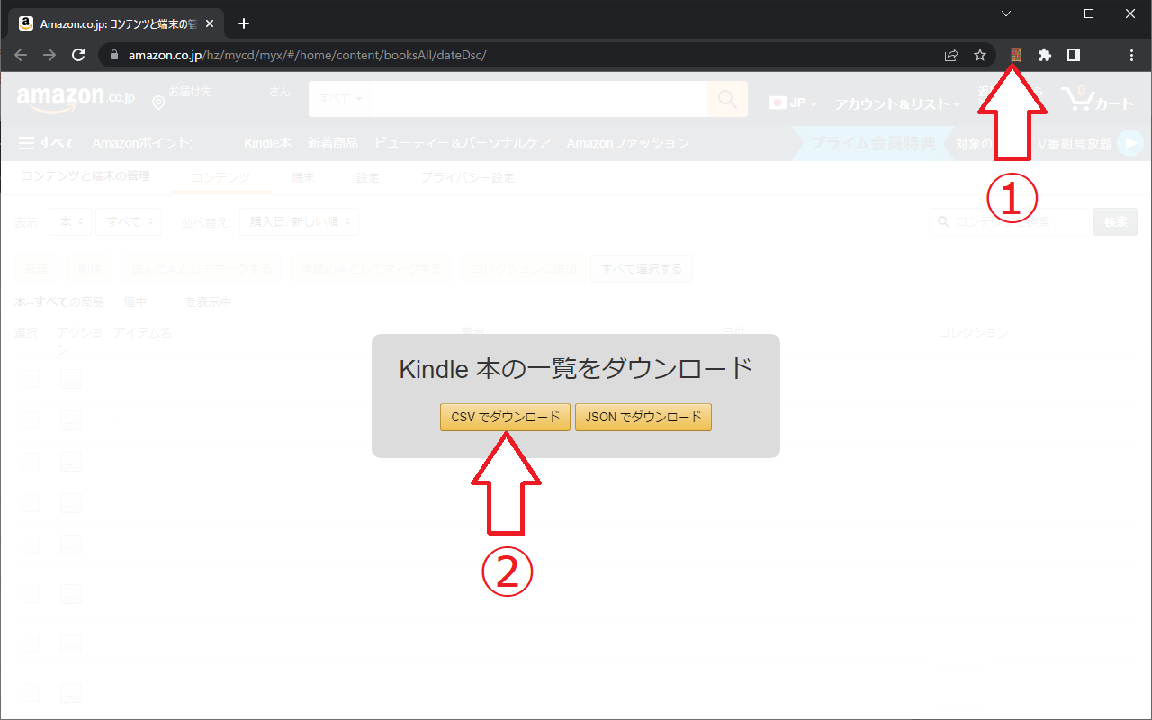This screenshot has width=1152, height=720.
Task: Open the 新着商品 nav link
Action: (x=333, y=143)
